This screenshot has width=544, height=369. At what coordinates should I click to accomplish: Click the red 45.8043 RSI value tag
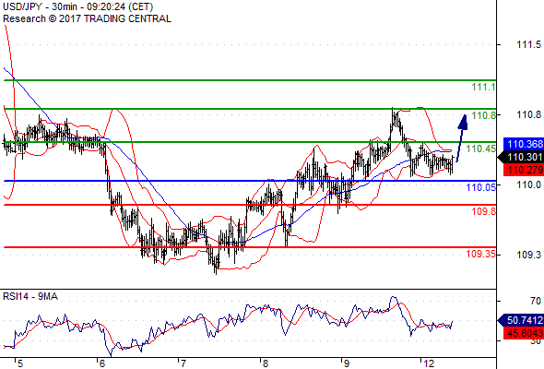pyautogui.click(x=524, y=333)
